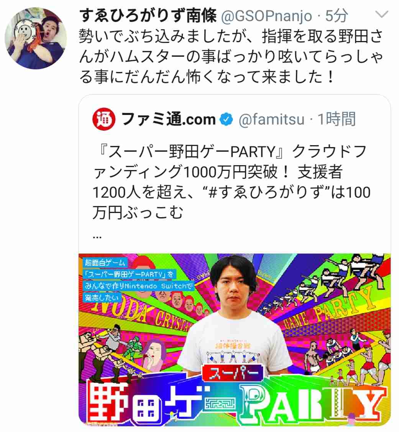Open the tweet options chevron menu
This screenshot has height=432, width=399.
tap(382, 14)
